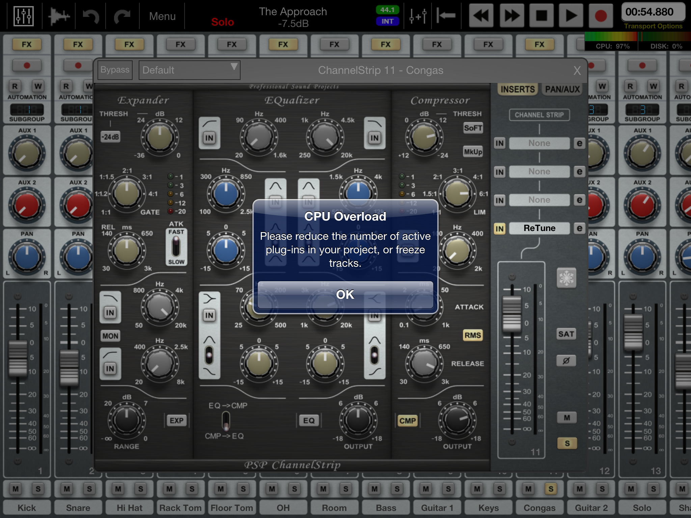691x518 pixels.
Task: Click expander THRESH knob
Action: pos(160,137)
